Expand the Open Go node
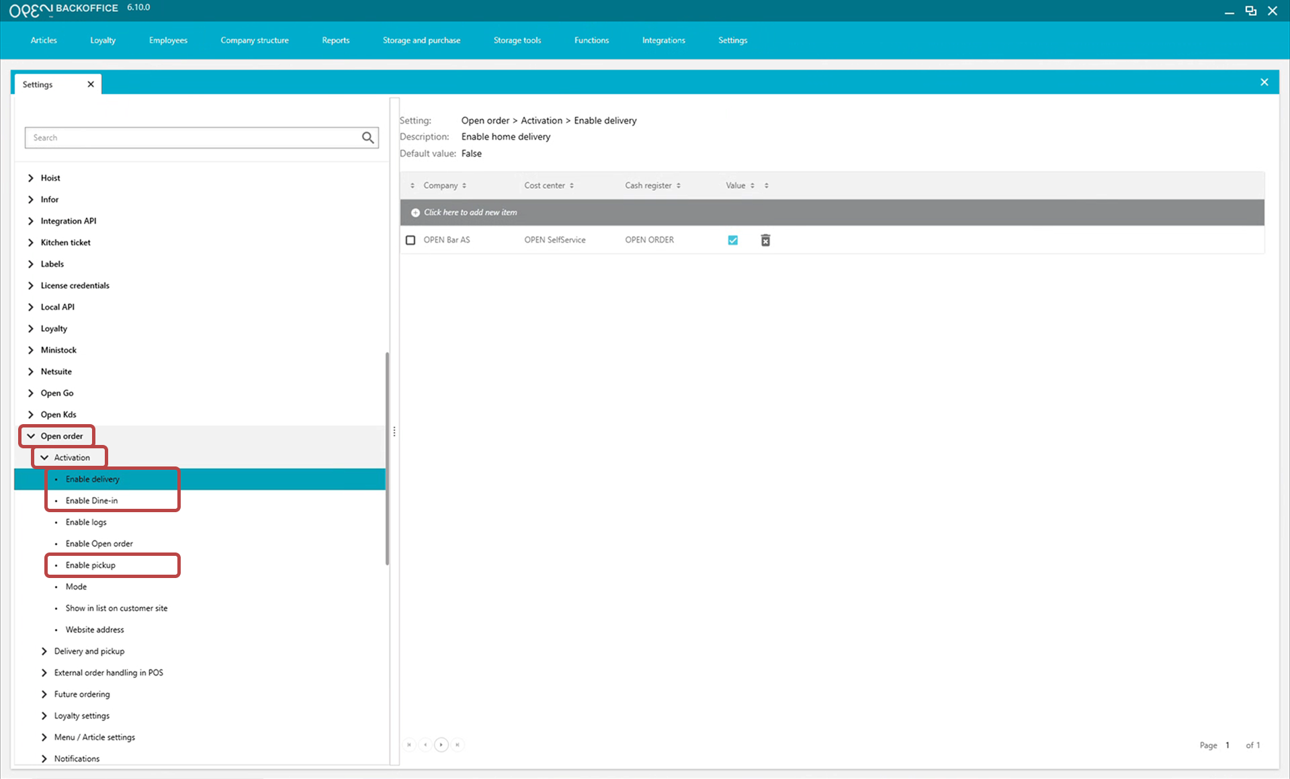The width and height of the screenshot is (1290, 779). tap(31, 393)
